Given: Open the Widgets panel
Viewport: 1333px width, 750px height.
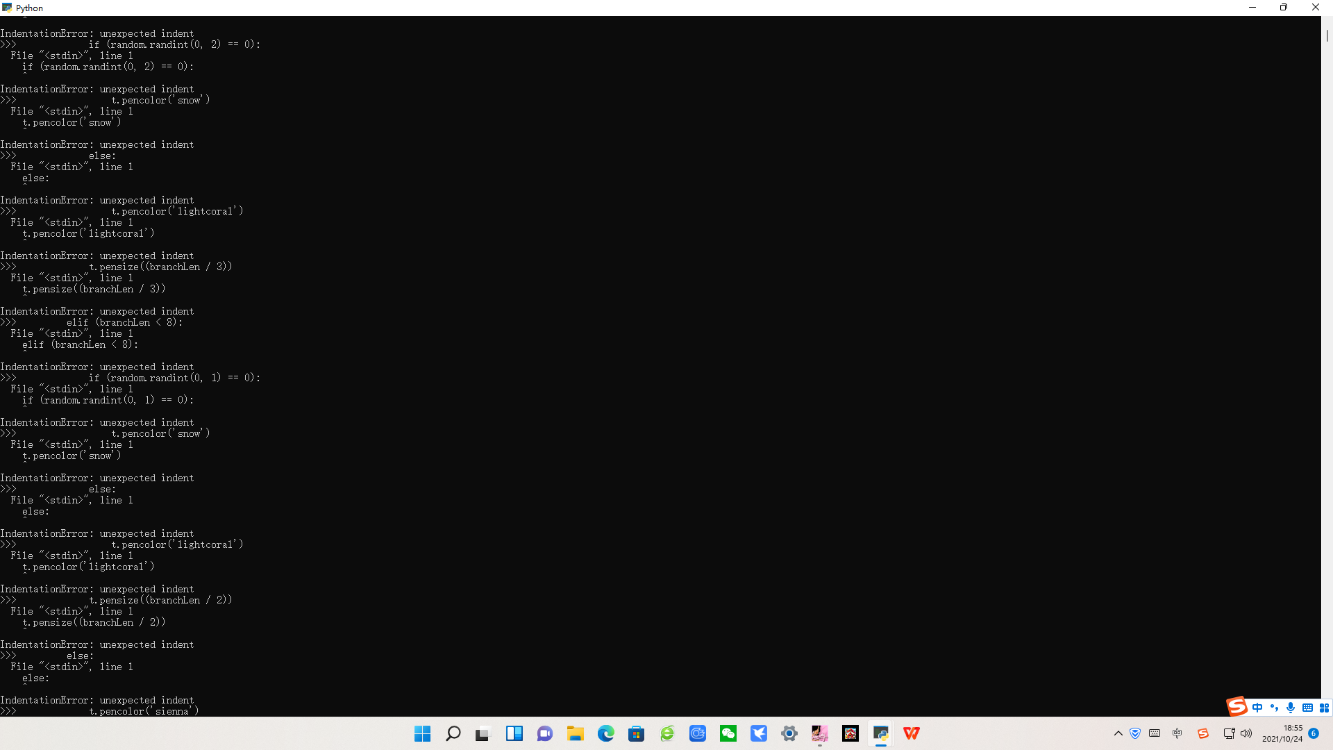Looking at the screenshot, I should pyautogui.click(x=514, y=733).
